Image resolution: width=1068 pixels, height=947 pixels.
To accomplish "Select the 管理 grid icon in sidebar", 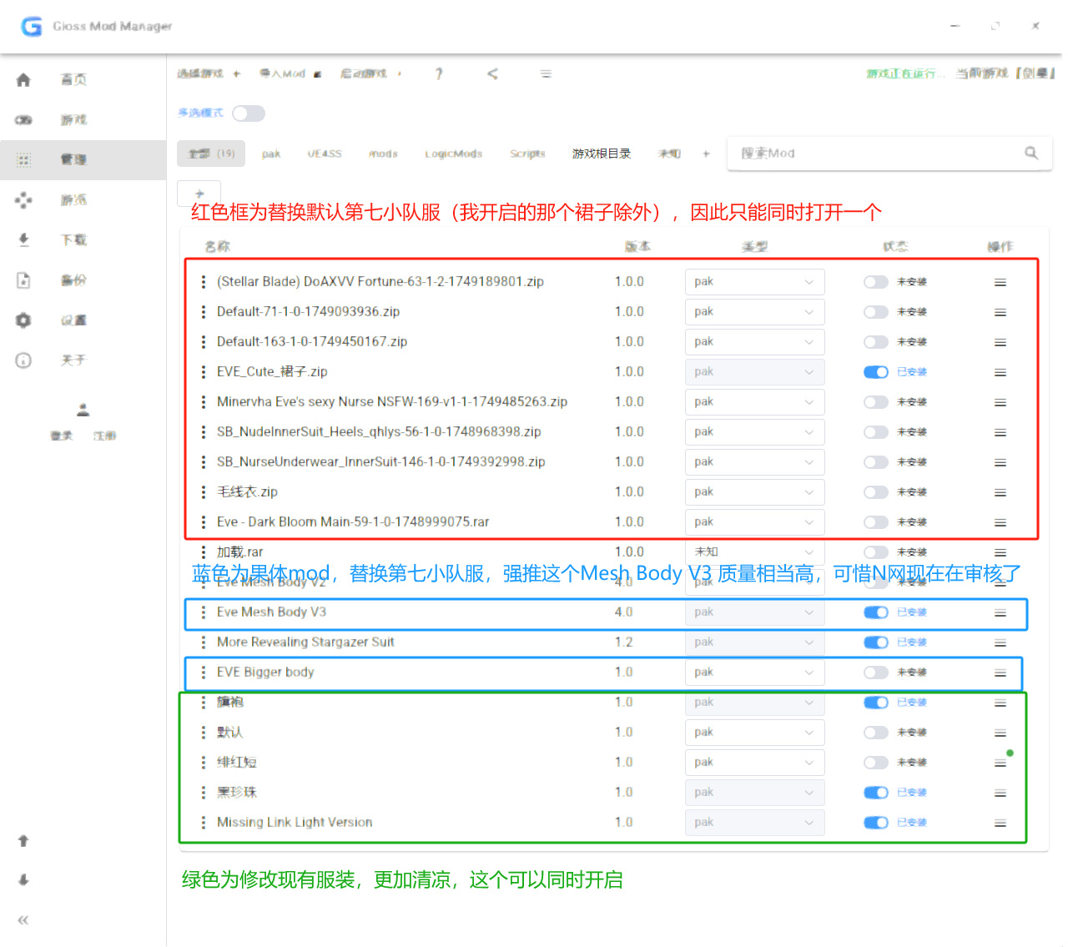I will point(23,160).
